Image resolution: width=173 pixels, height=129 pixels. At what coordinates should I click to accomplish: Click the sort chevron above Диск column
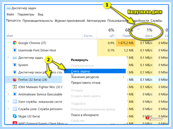[139, 29]
